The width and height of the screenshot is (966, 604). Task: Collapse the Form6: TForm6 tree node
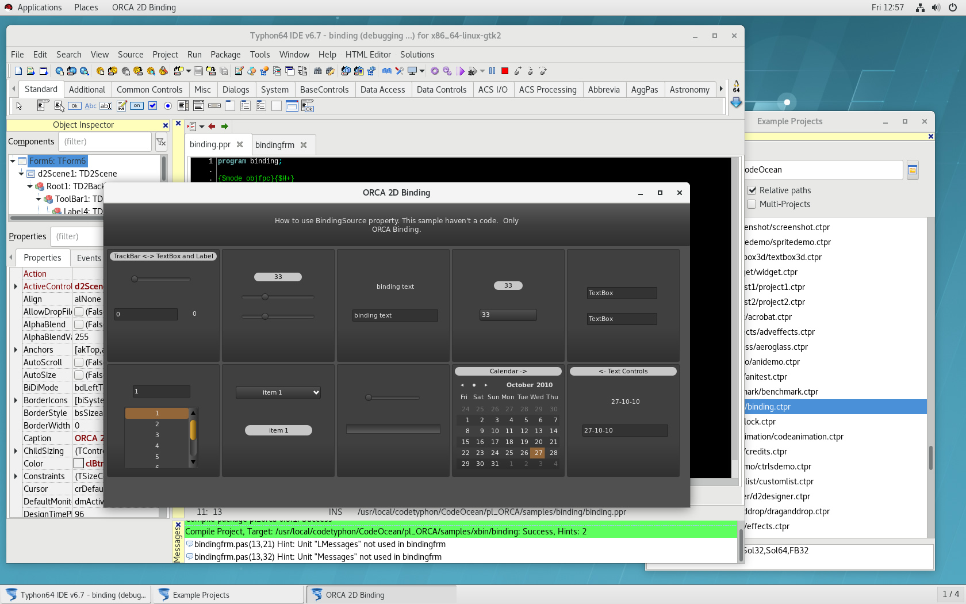12,161
